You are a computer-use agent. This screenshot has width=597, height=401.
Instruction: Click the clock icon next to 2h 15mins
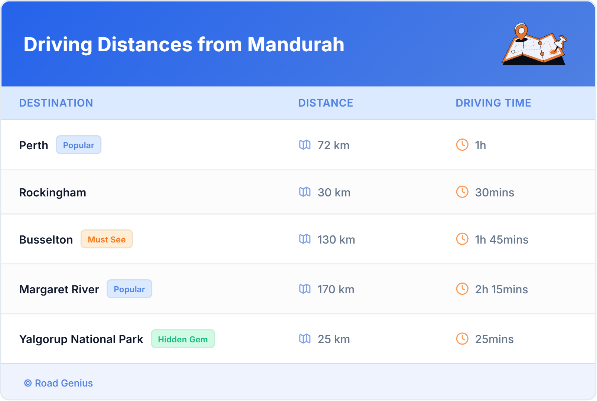pyautogui.click(x=462, y=289)
